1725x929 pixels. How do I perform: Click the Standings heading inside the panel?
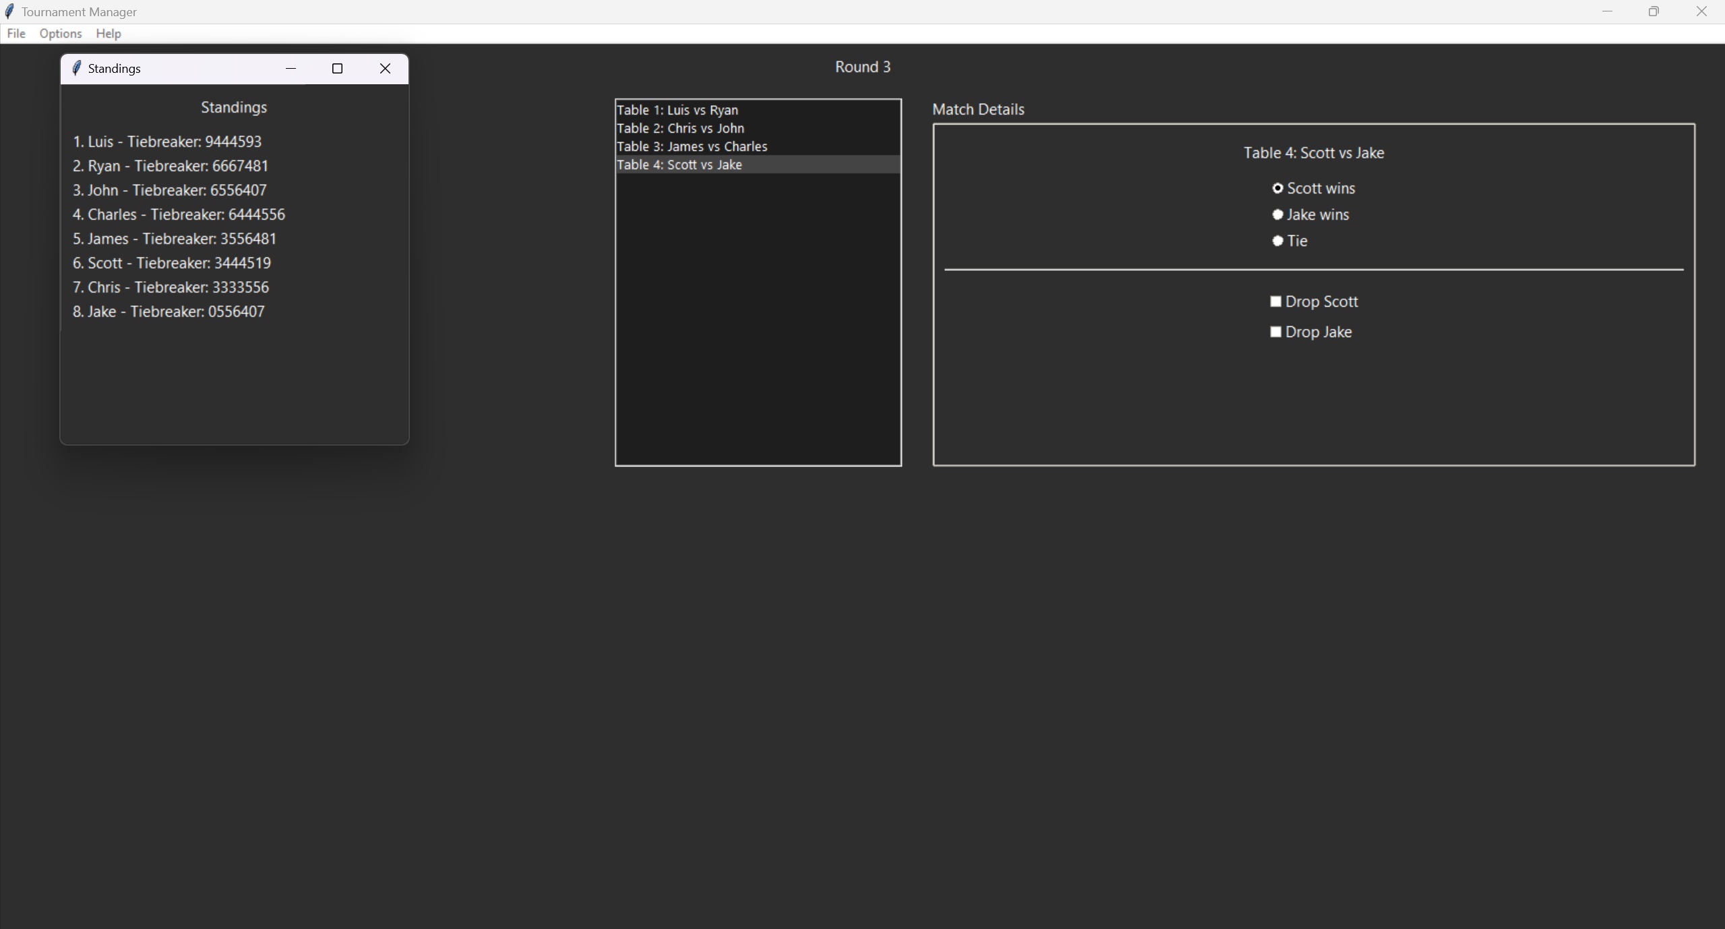pyautogui.click(x=234, y=107)
